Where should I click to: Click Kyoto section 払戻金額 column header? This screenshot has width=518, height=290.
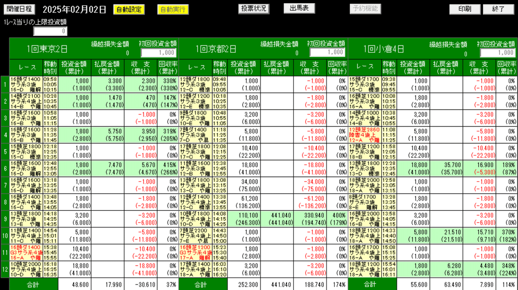pos(277,67)
